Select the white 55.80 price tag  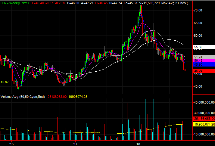pyautogui.click(x=204, y=47)
